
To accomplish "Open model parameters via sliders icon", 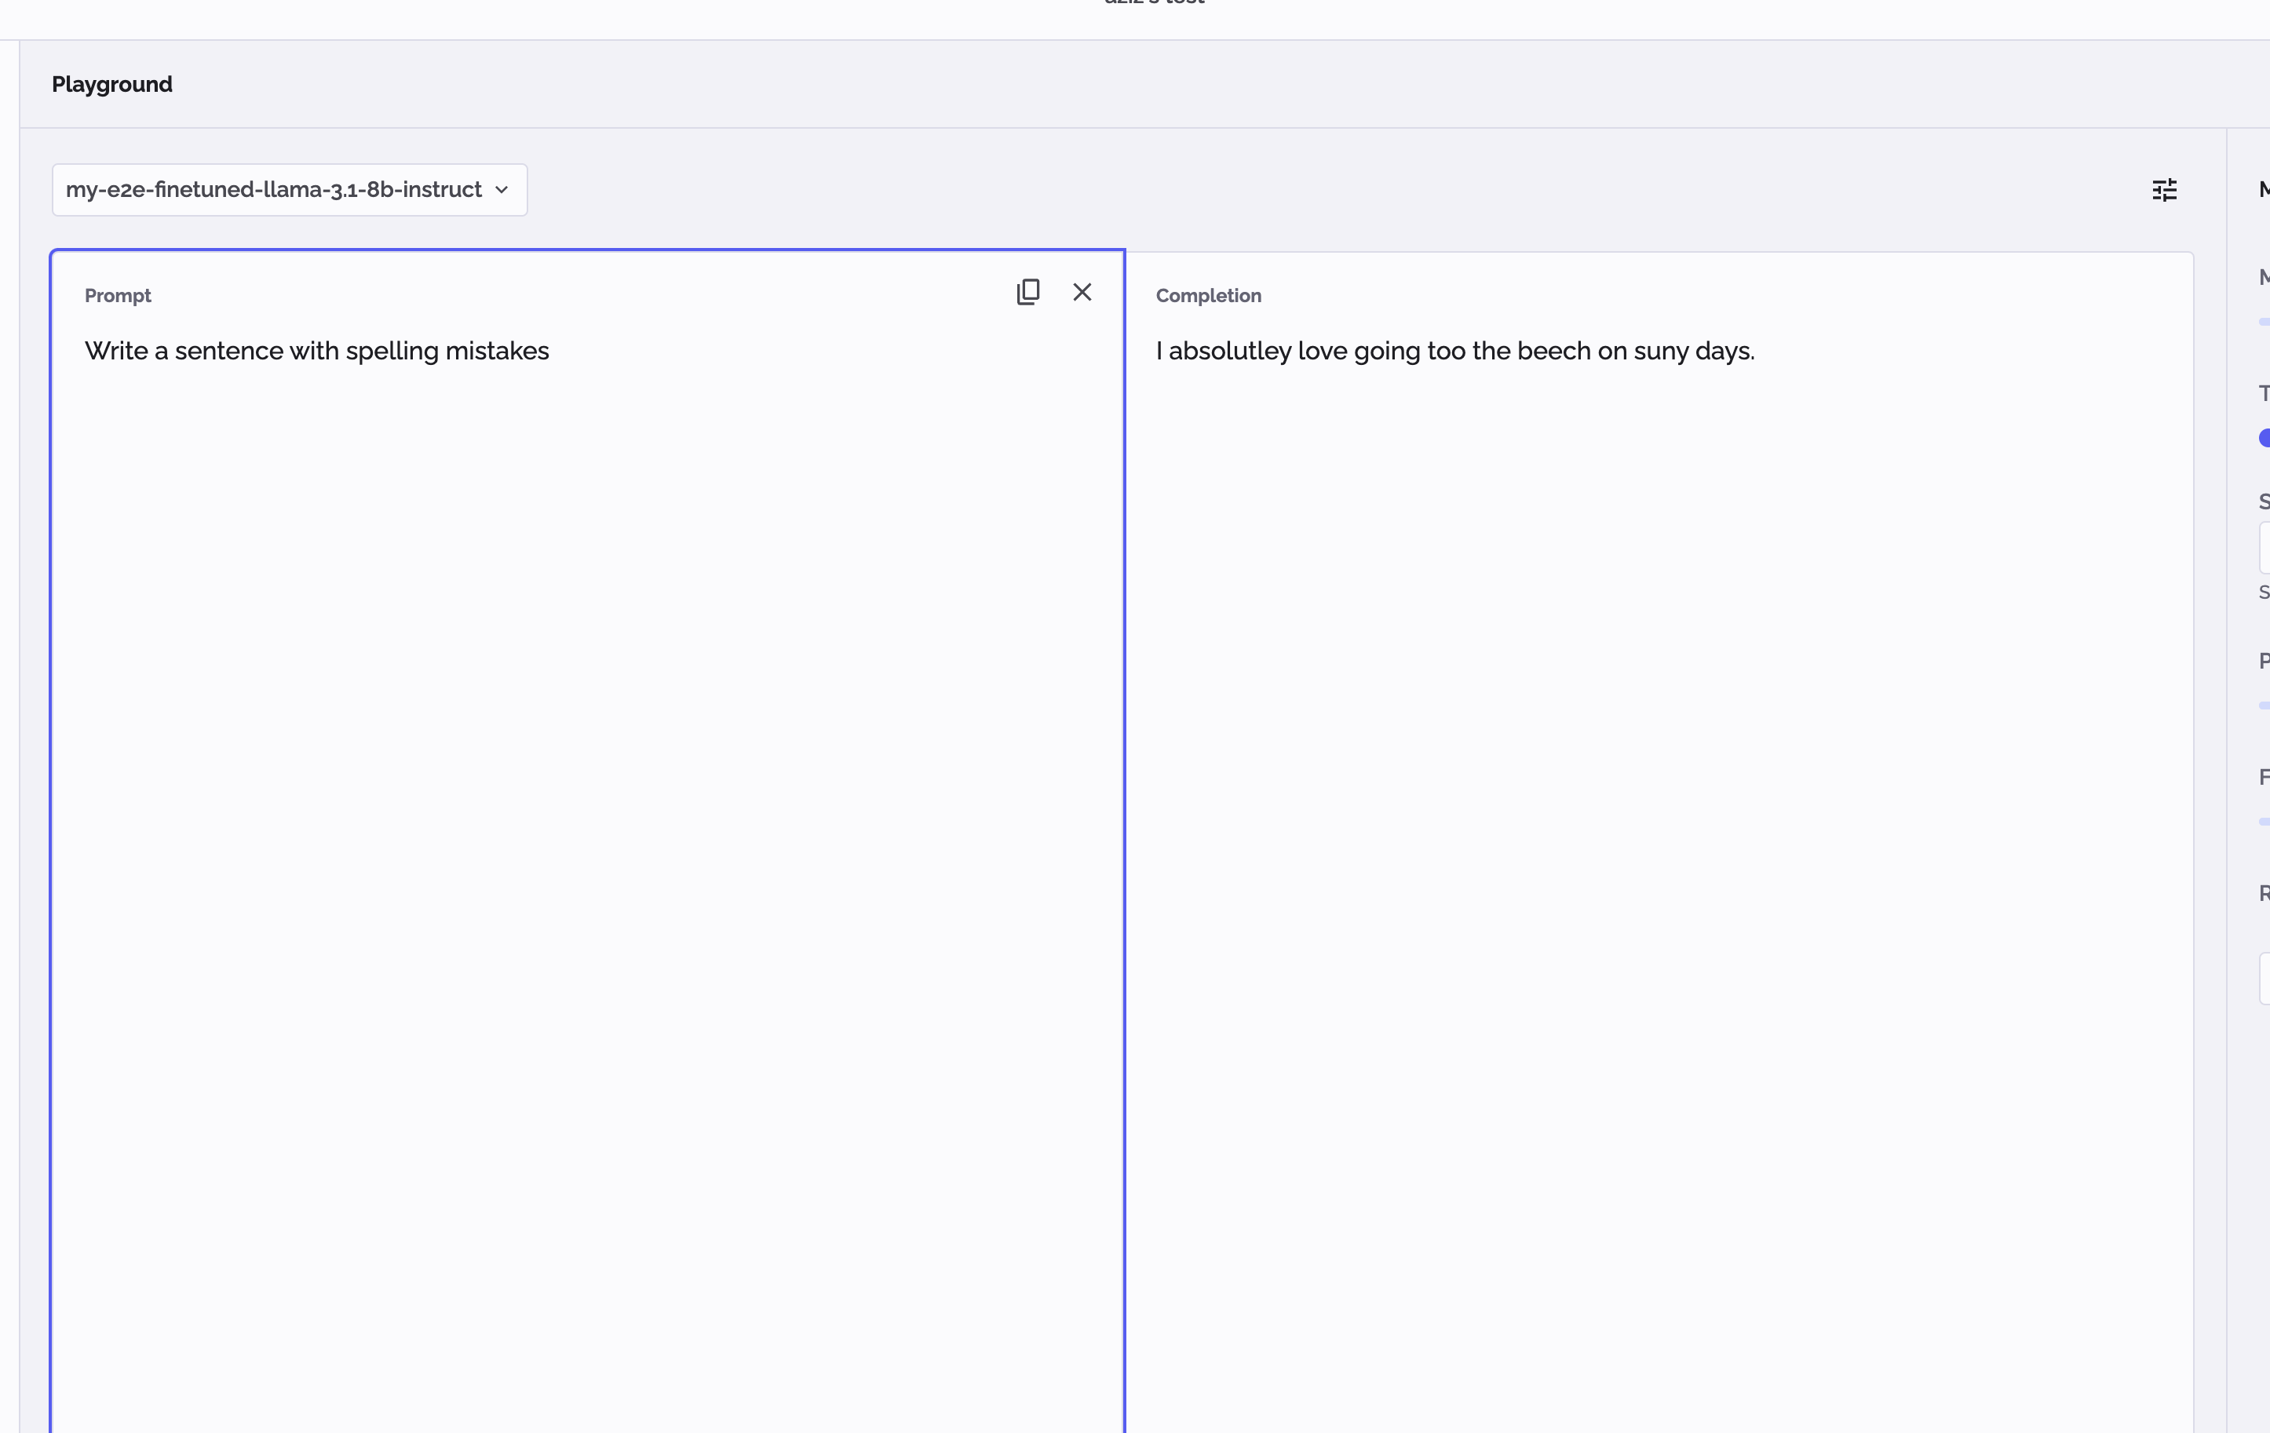I will [2164, 191].
